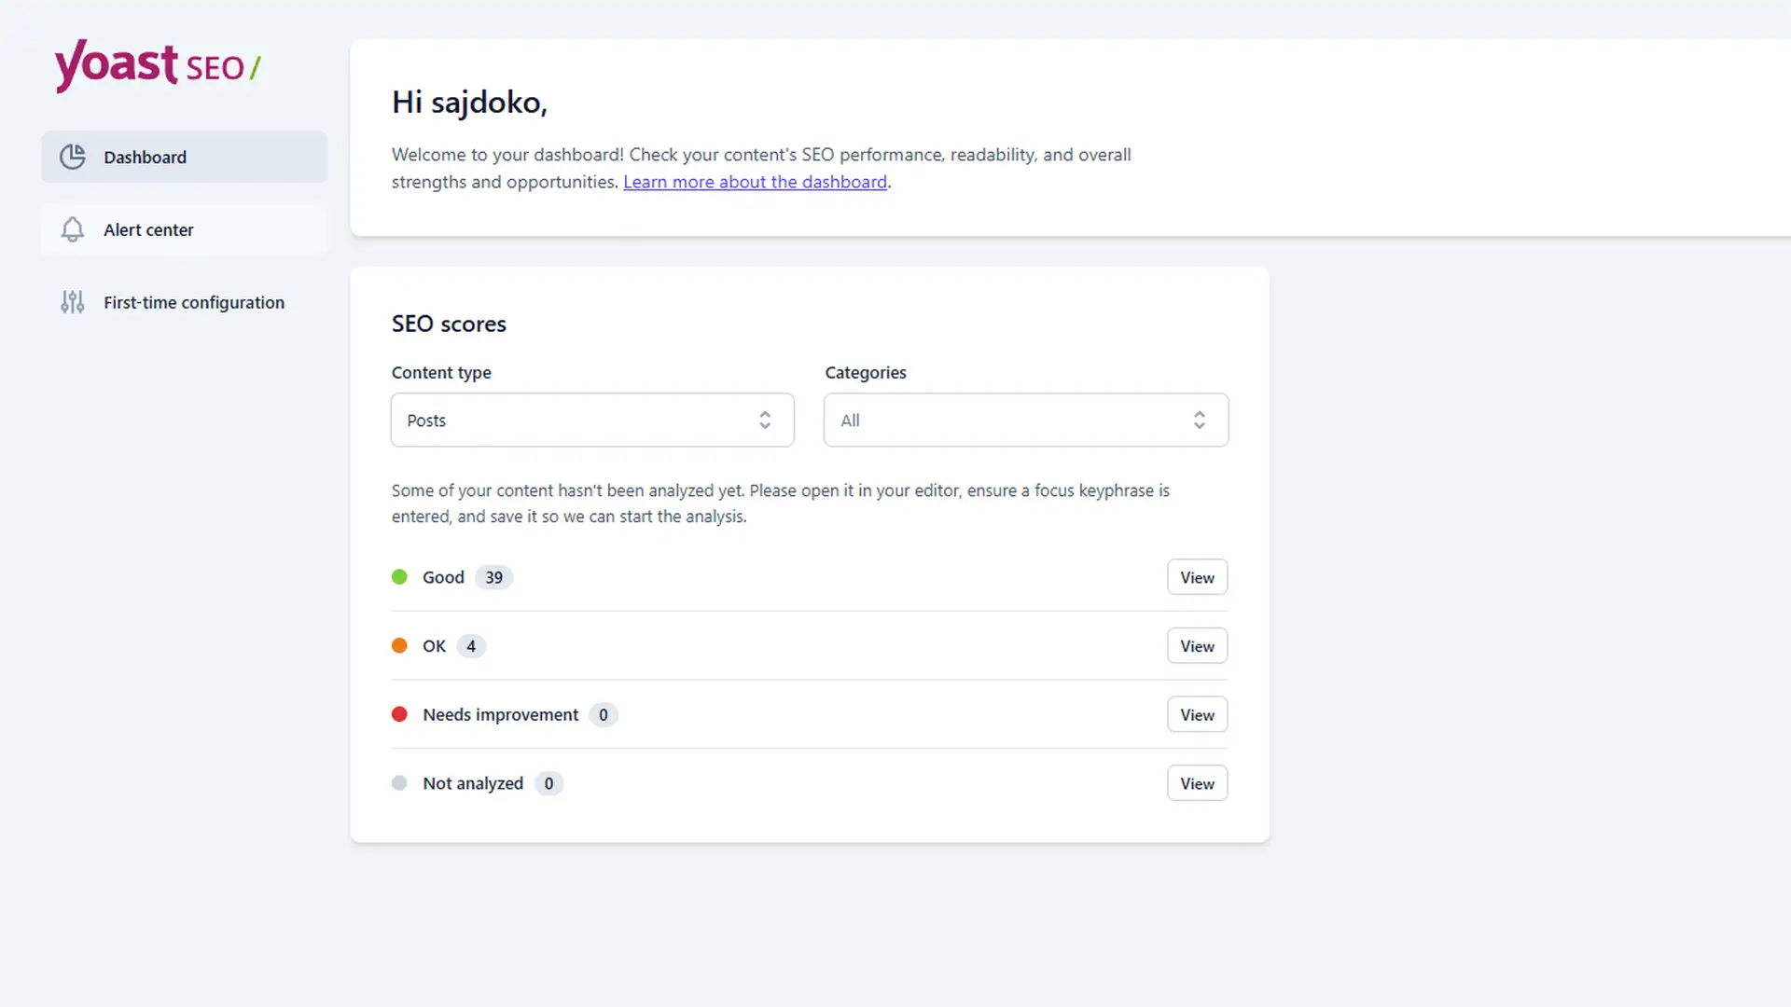Click Learn more about the dashboard link
The image size is (1791, 1007).
click(755, 181)
